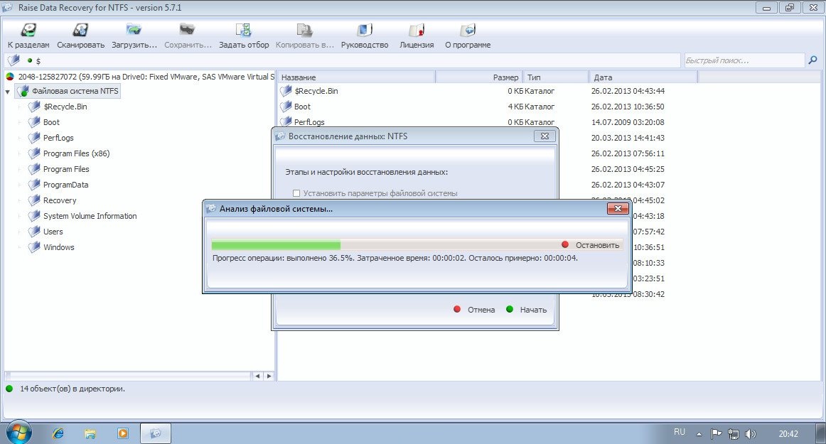This screenshot has width=826, height=444.
Task: Click 'Остановить' to stop the analysis
Action: (x=591, y=245)
